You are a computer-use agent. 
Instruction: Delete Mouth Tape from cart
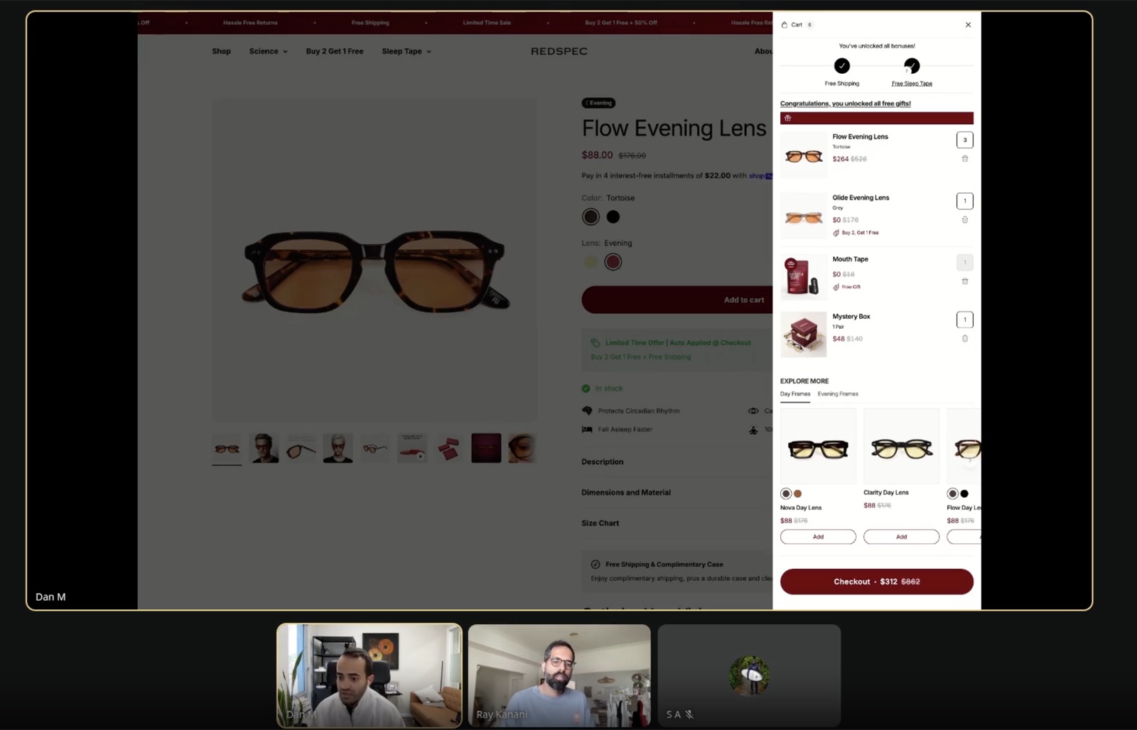click(x=965, y=281)
